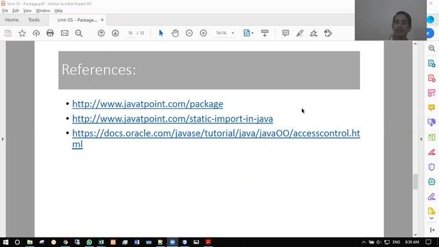Activate the selection arrow tool
Screen dimensions: 439x247
(x=161, y=33)
